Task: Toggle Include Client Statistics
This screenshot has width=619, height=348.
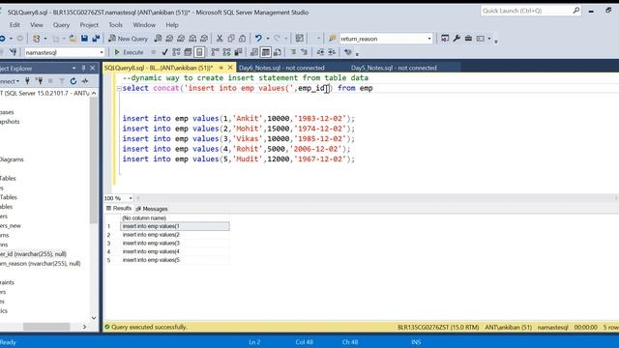Action: 239,52
